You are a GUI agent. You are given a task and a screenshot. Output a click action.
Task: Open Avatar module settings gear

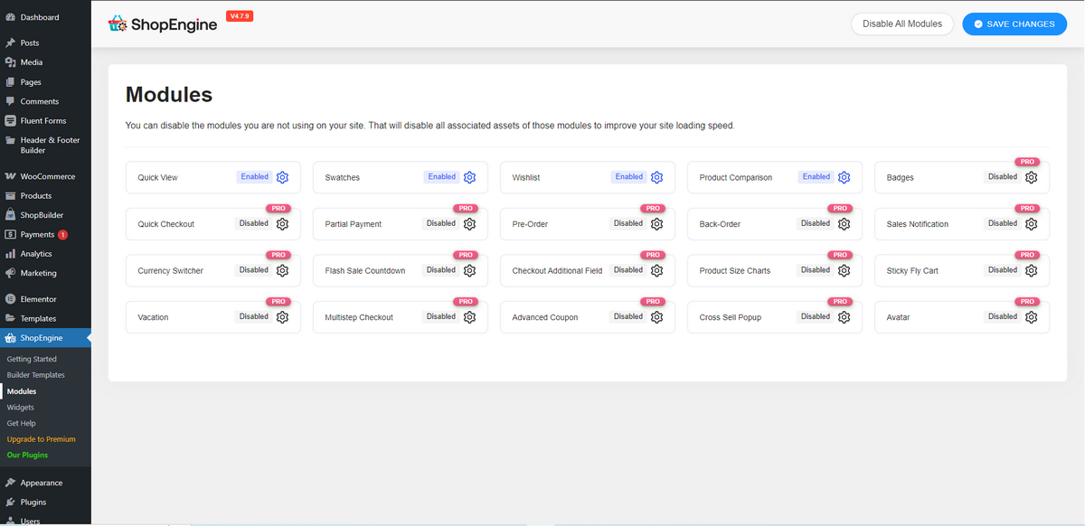[1031, 317]
